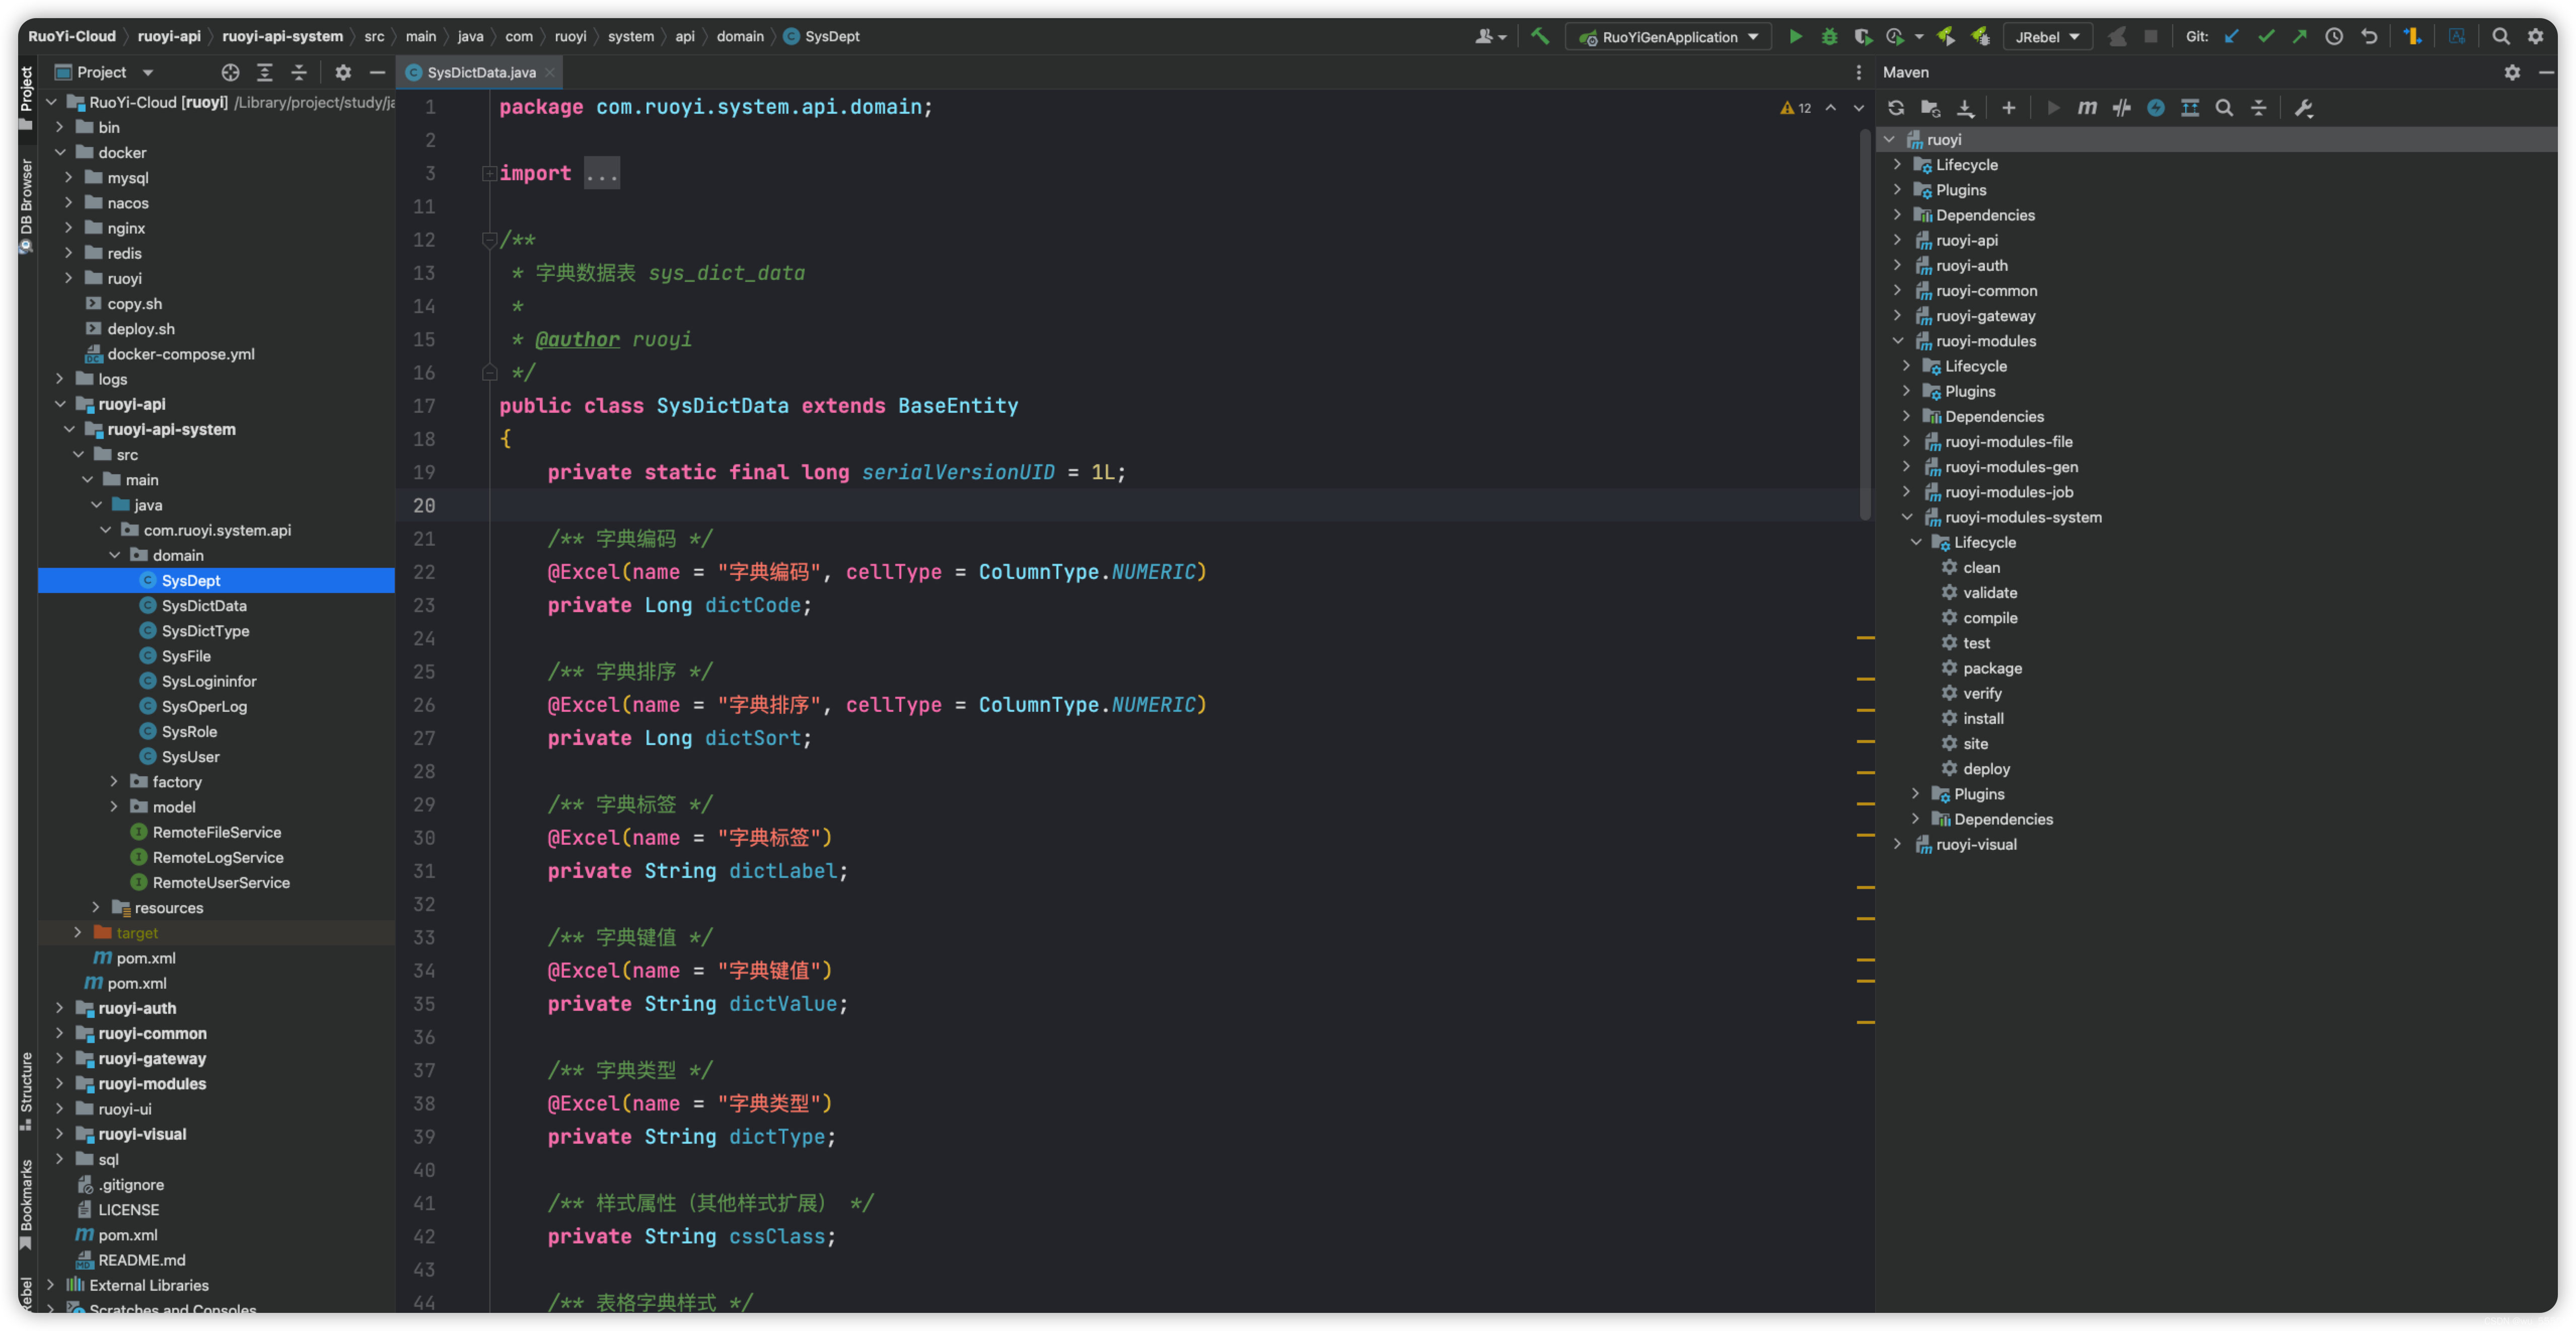Commit changes with the green checkmark

pyautogui.click(x=2266, y=36)
